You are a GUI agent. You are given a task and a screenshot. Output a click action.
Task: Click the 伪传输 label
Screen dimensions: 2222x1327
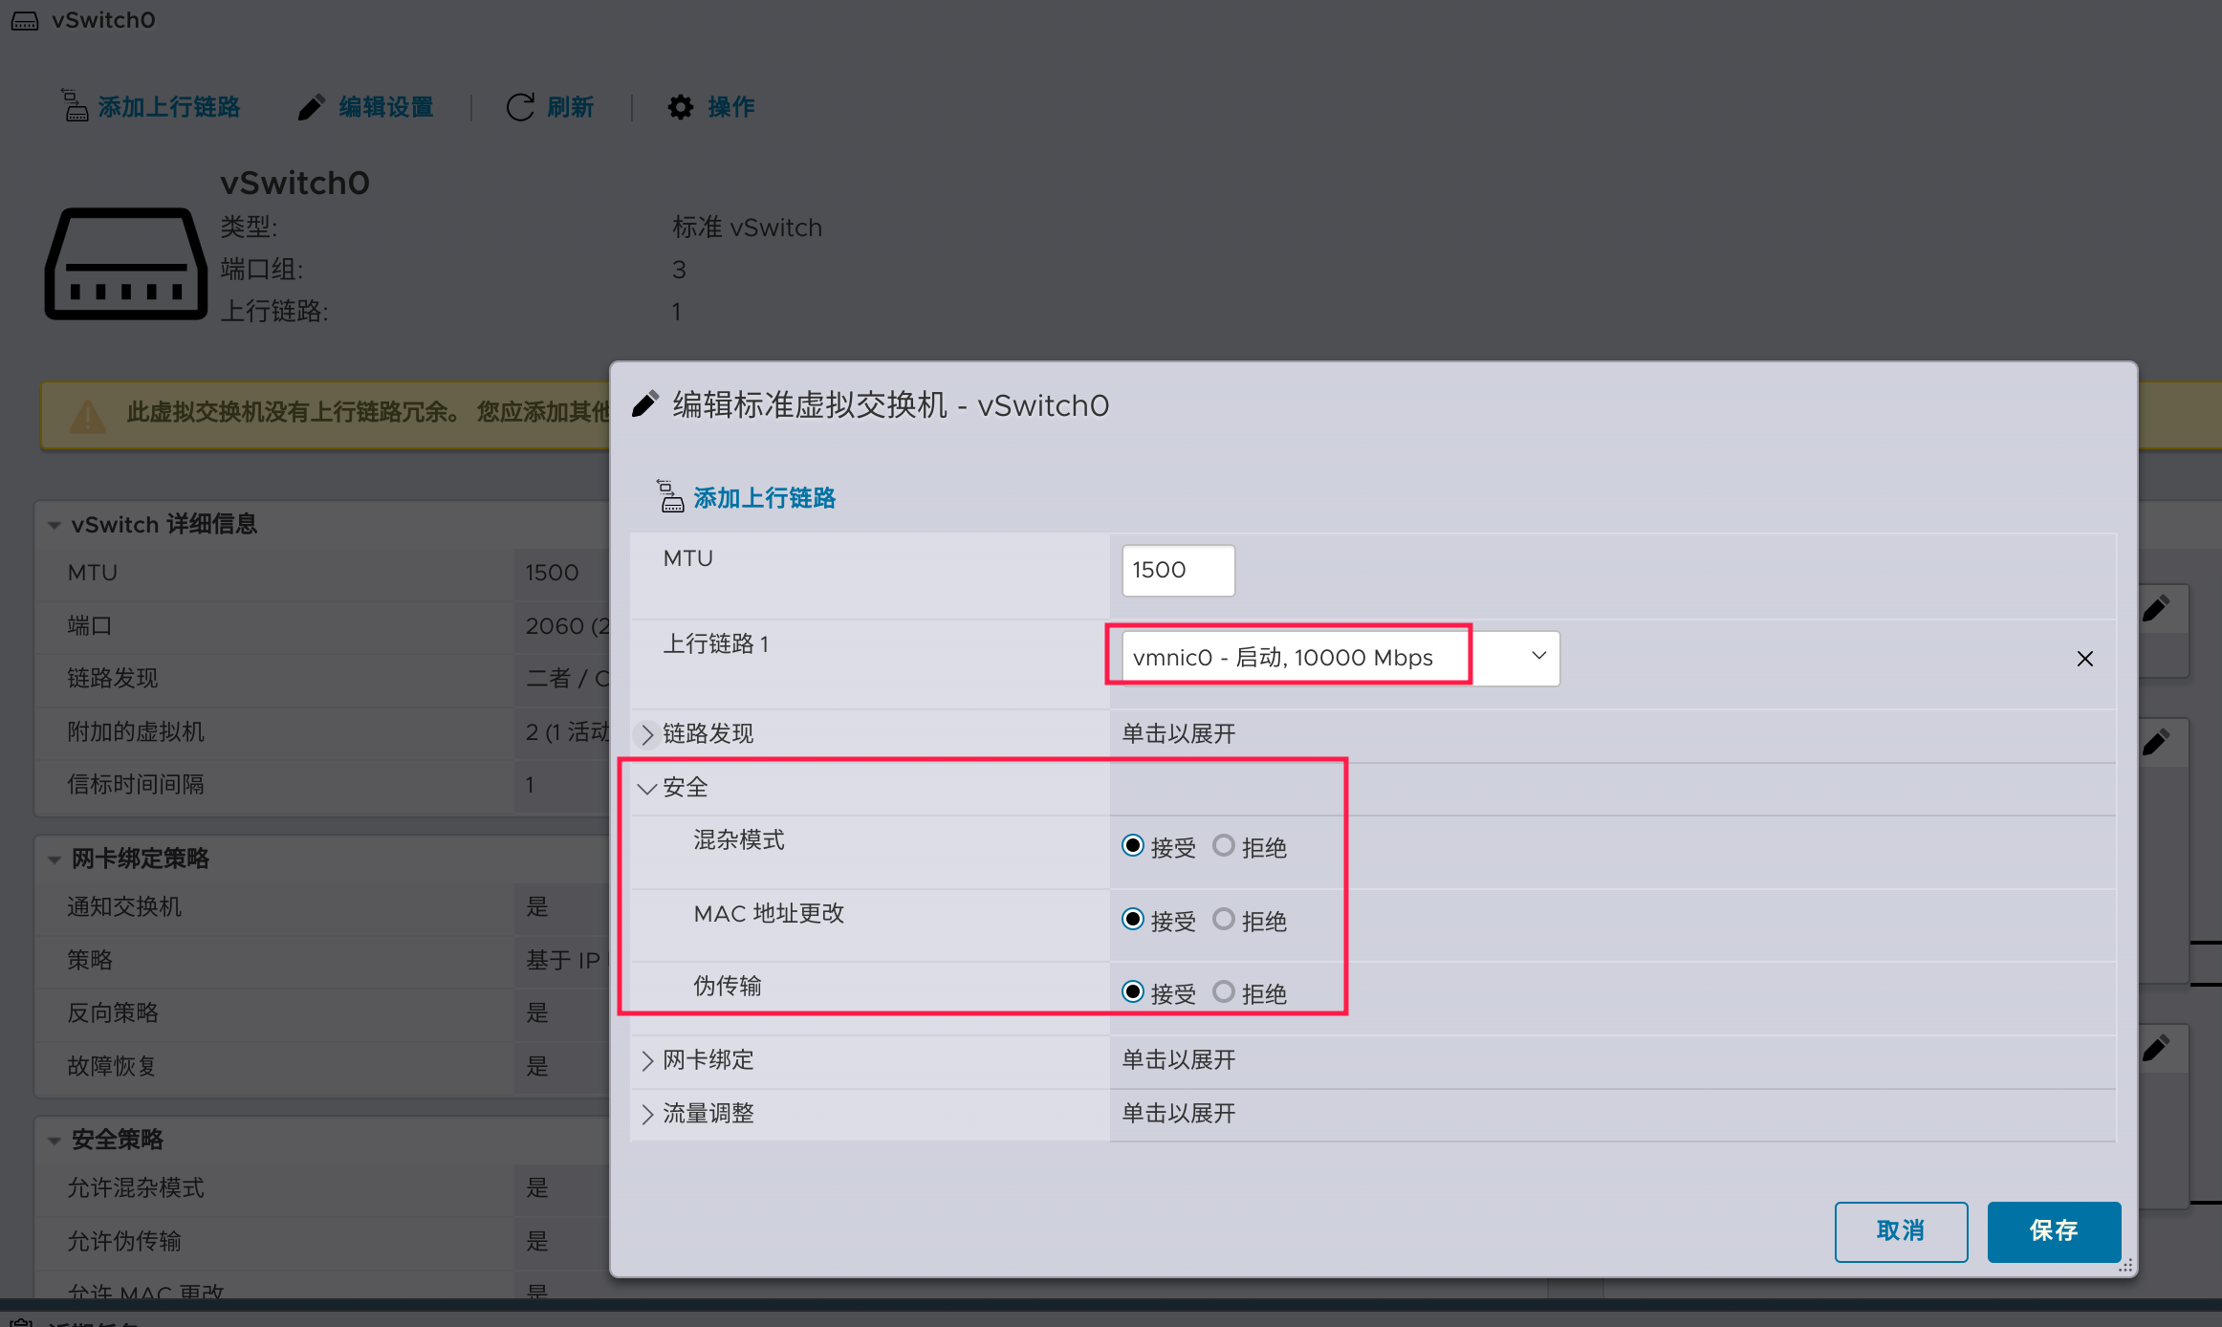point(728,986)
